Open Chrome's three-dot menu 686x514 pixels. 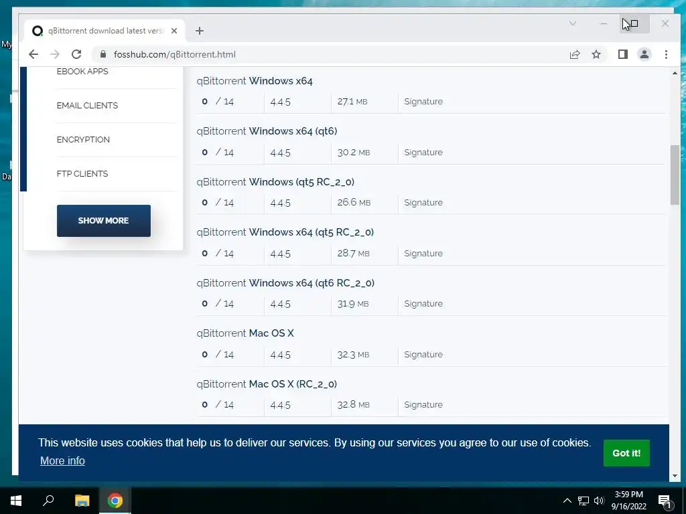pos(666,54)
